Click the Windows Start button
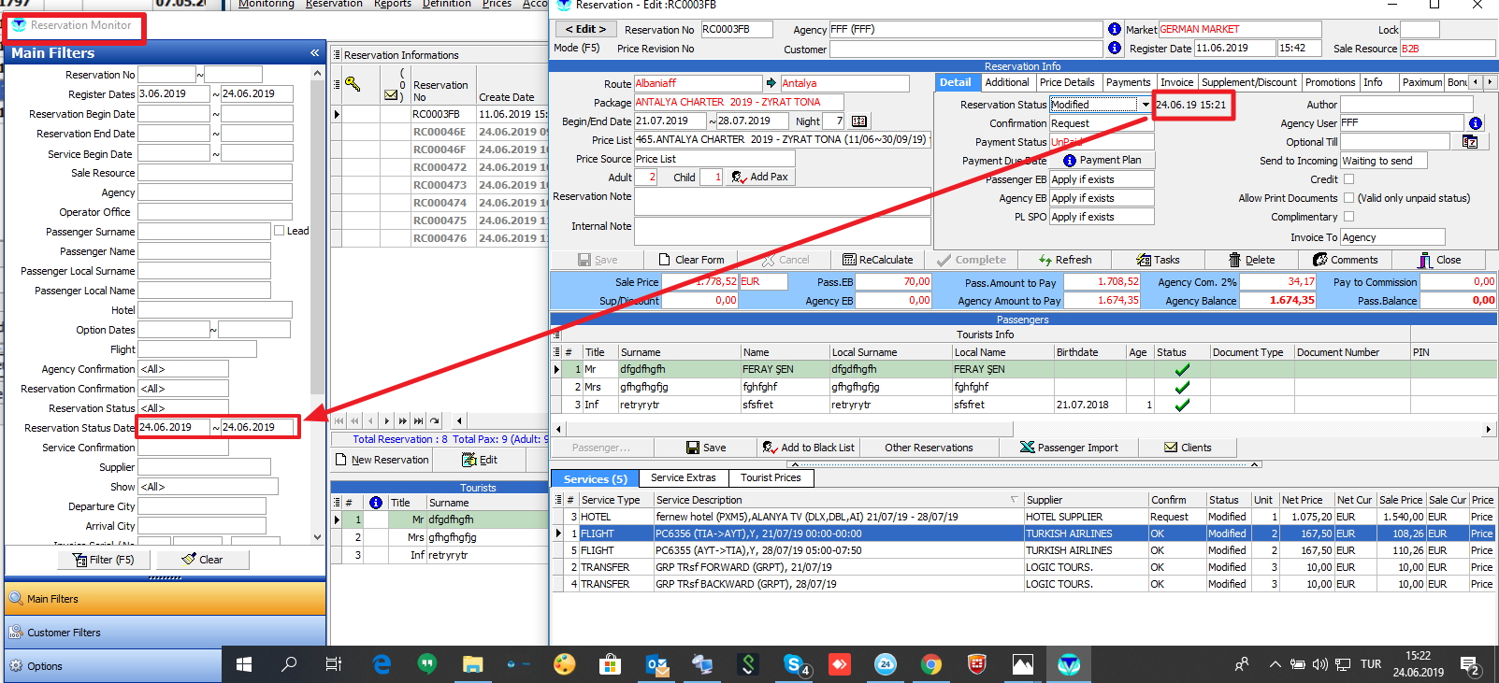Screen dimensions: 1499x683 pyautogui.click(x=244, y=665)
